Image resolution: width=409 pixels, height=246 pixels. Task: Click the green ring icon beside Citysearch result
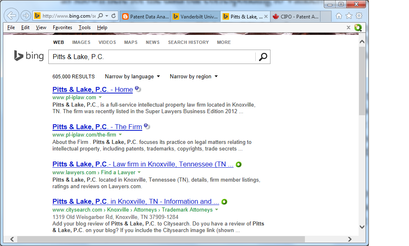pos(224,202)
